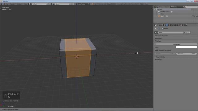The height and width of the screenshot is (111, 198).
Task: Click the Blender logo icon in info header
Action: point(93,4)
